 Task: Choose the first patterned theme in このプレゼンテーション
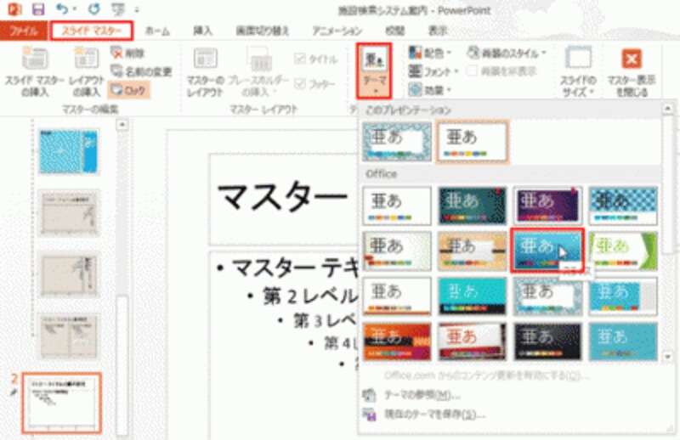pos(397,141)
